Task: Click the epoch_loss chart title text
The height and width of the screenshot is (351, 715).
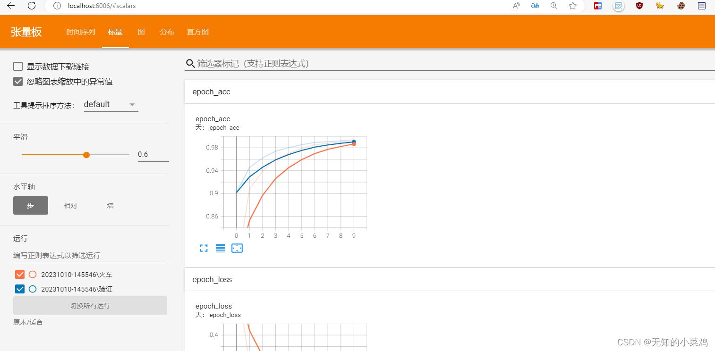Action: 214,306
